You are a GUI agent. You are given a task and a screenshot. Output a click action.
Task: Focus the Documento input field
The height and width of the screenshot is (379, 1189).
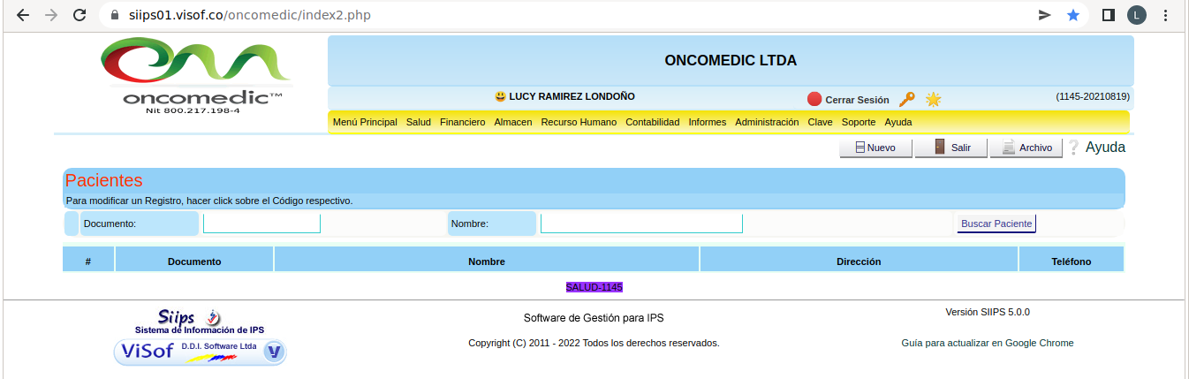coord(261,224)
